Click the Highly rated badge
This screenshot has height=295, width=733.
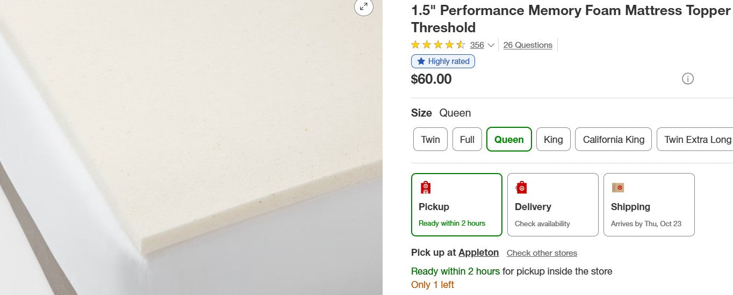point(443,61)
